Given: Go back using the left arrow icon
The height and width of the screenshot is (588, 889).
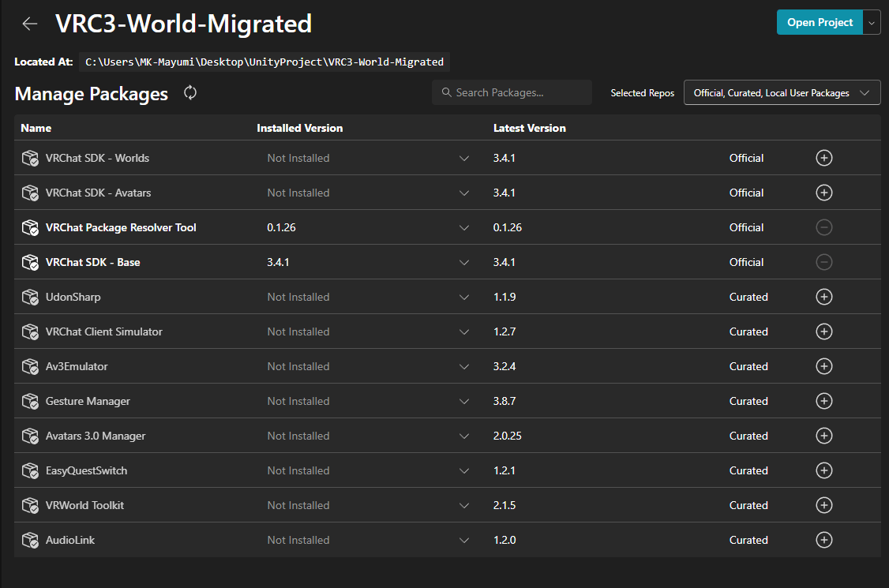Looking at the screenshot, I should (x=29, y=23).
